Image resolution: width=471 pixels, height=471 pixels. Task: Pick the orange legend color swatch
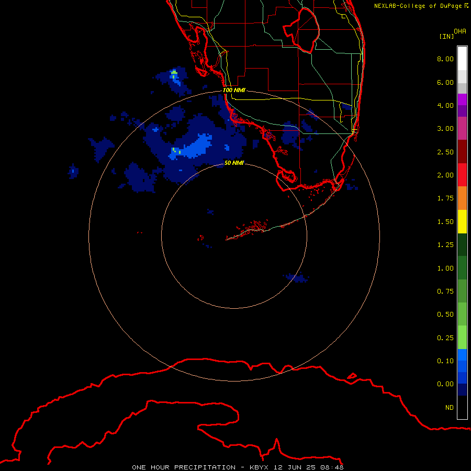tap(462, 198)
